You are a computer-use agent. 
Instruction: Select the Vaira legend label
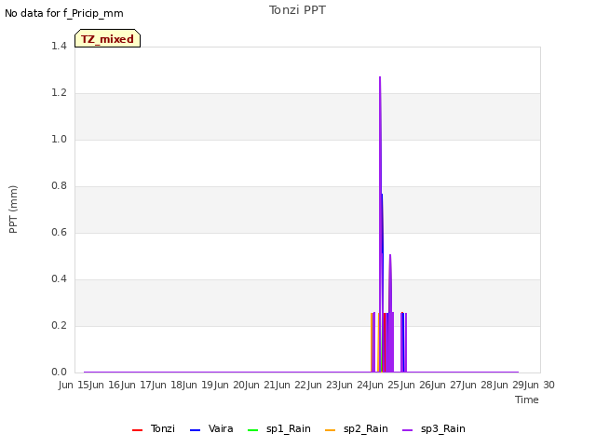(x=221, y=428)
